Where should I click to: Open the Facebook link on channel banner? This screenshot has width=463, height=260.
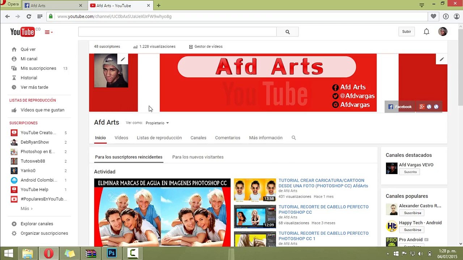[x=400, y=107]
